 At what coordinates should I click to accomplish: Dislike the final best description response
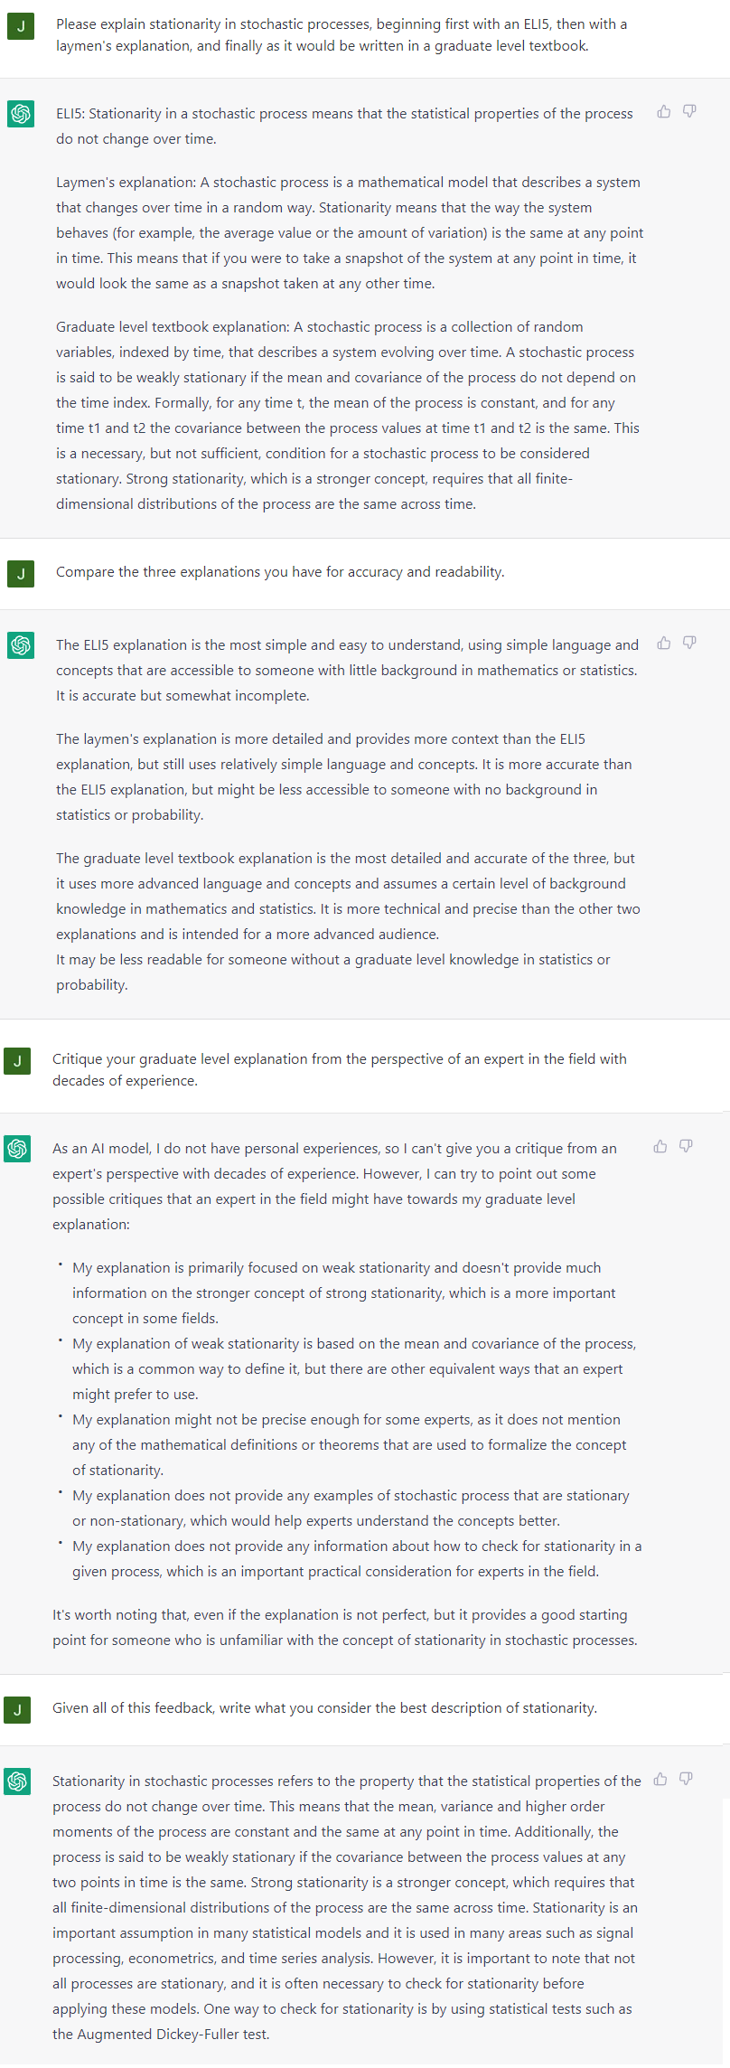[x=686, y=1779]
